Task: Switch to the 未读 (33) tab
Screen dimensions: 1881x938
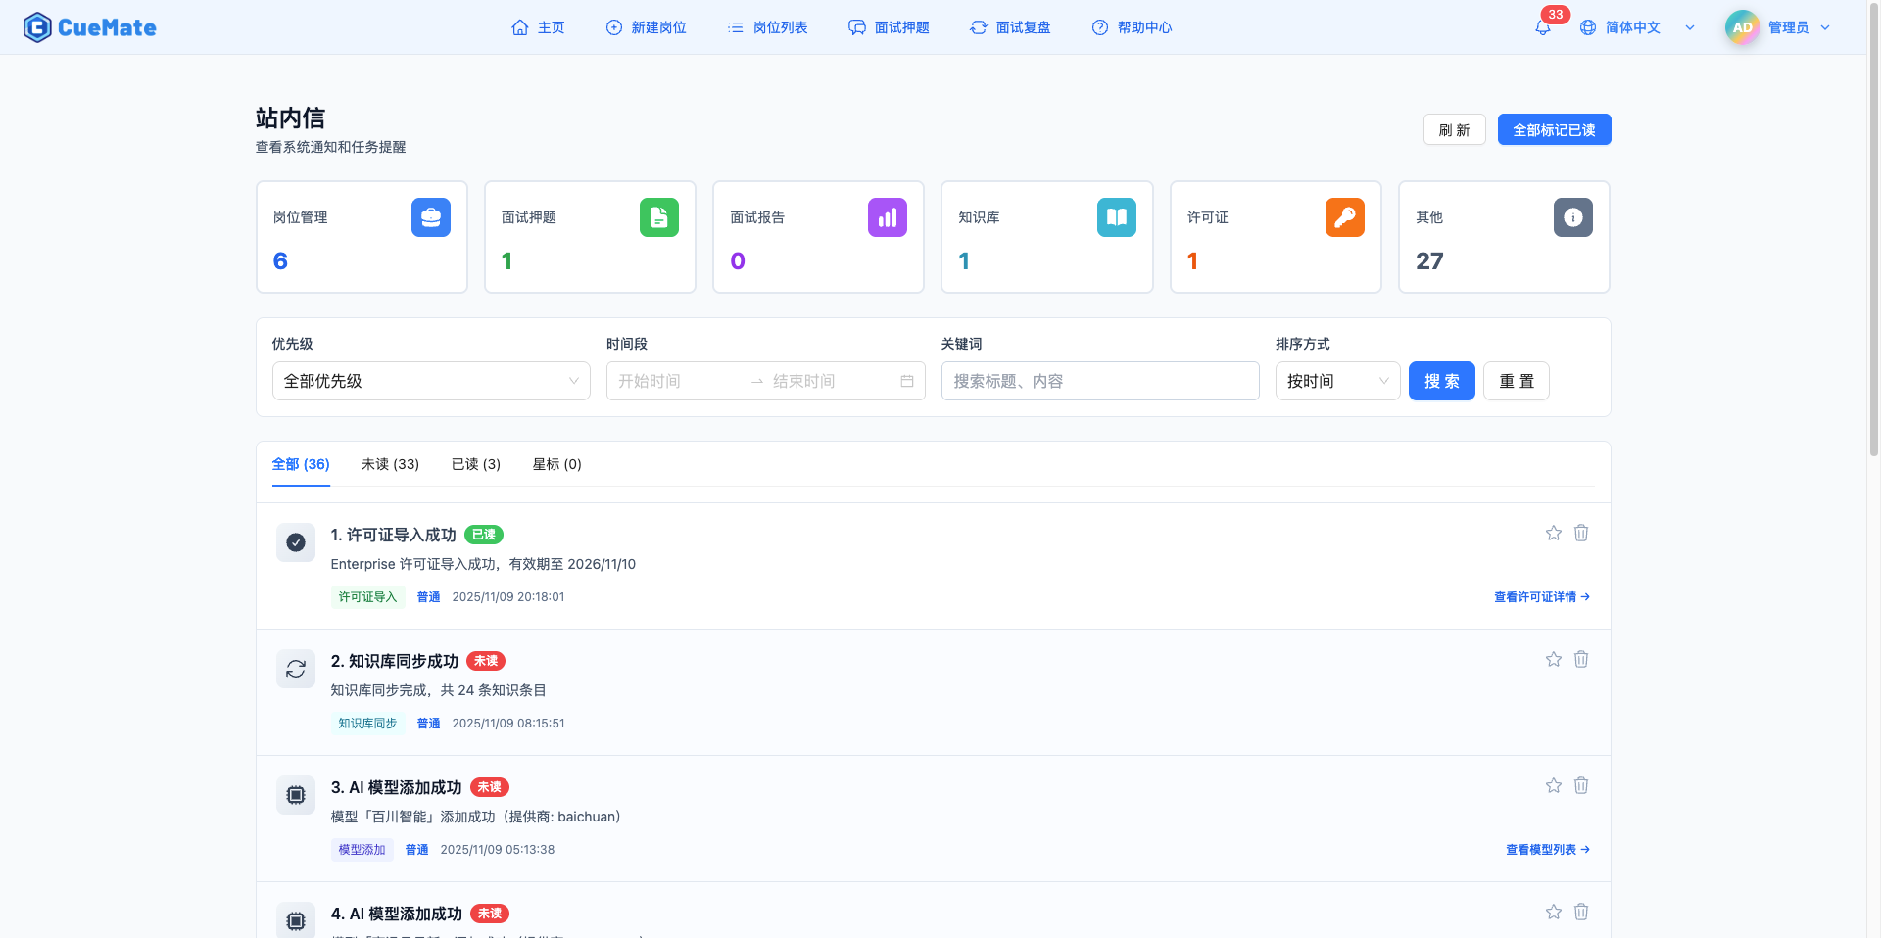Action: [x=390, y=464]
